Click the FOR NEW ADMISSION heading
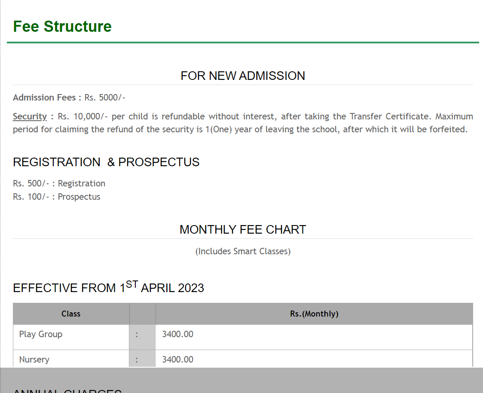The width and height of the screenshot is (483, 393). (x=243, y=76)
